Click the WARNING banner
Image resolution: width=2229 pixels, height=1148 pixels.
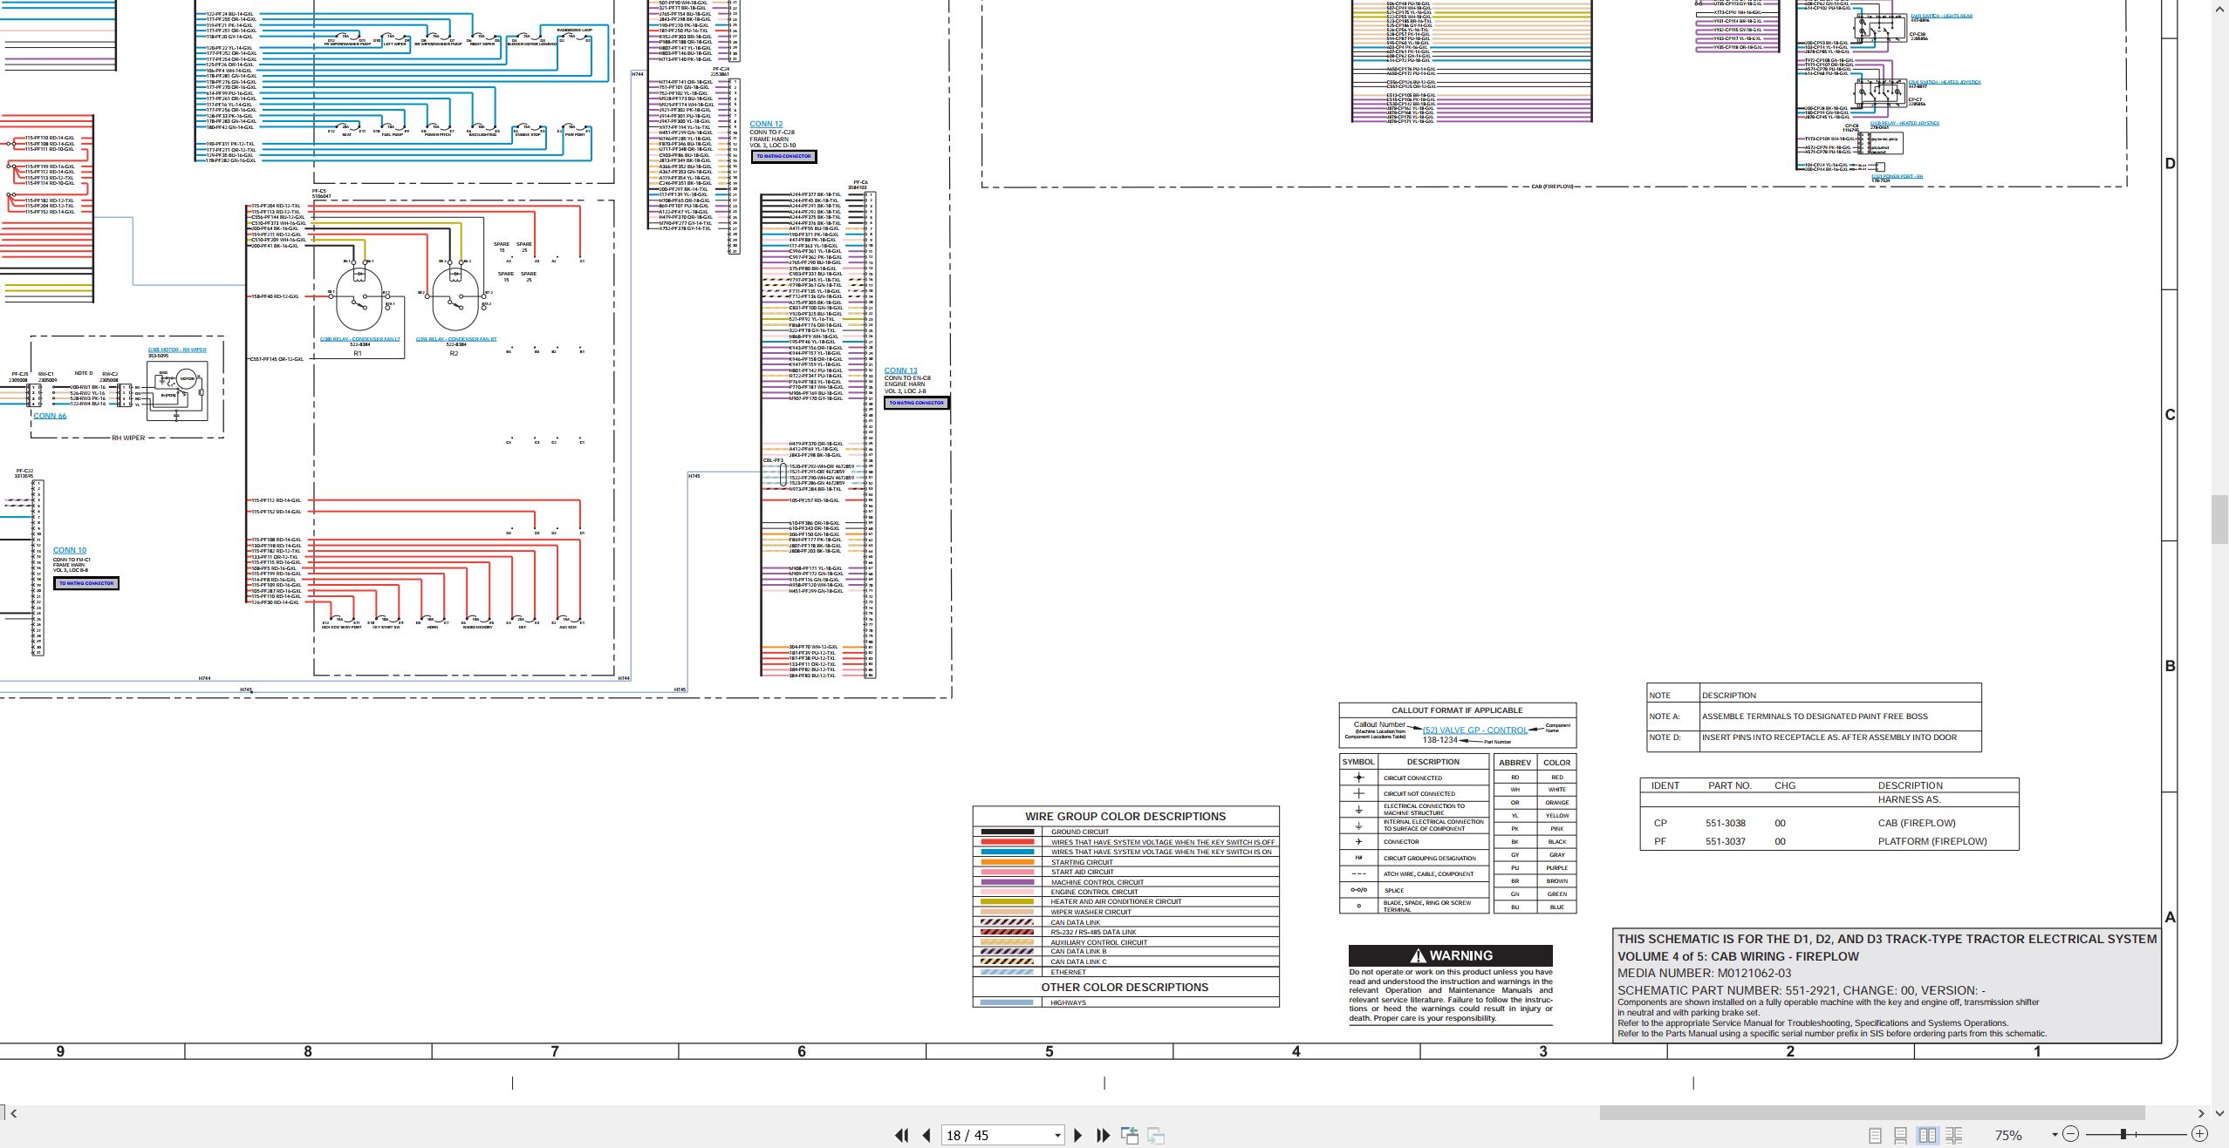click(x=1451, y=955)
